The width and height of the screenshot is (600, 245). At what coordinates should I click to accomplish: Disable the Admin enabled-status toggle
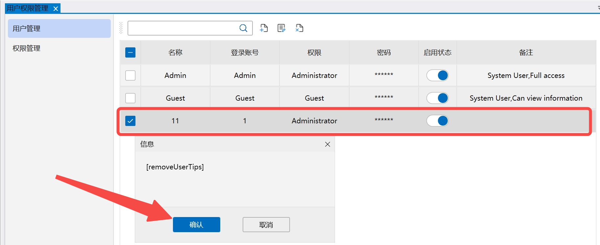(437, 75)
